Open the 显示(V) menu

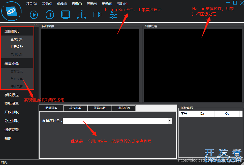pos(92,4)
